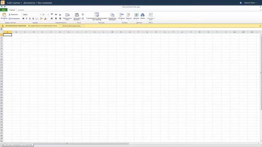Open table options (Параметры таблицы)
This screenshot has height=147, width=262.
click(112, 16)
